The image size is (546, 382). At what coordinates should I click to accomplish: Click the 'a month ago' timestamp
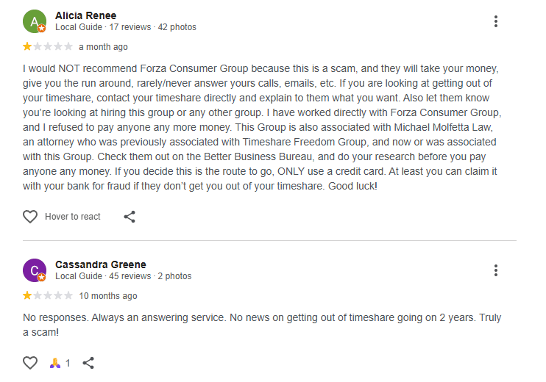point(103,47)
